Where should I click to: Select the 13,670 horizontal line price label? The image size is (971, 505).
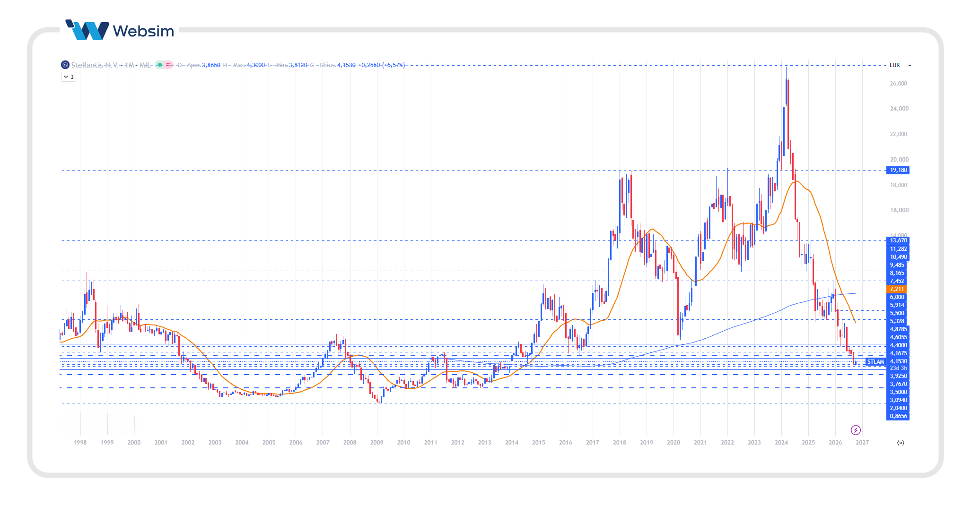coord(898,240)
